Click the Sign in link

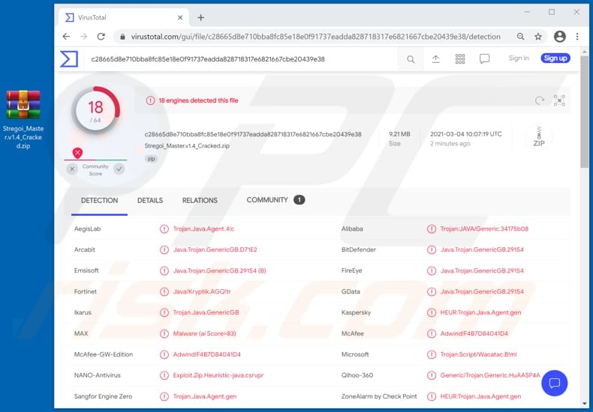point(519,58)
